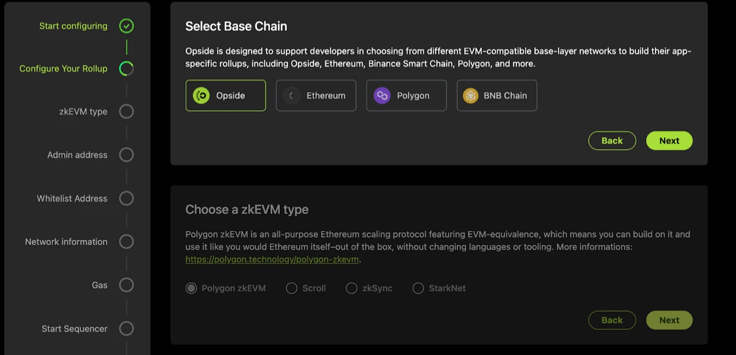736x355 pixels.
Task: Click the green checkmark beside Start configuring
Action: (126, 26)
